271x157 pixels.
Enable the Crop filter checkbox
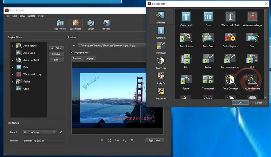pos(13,89)
